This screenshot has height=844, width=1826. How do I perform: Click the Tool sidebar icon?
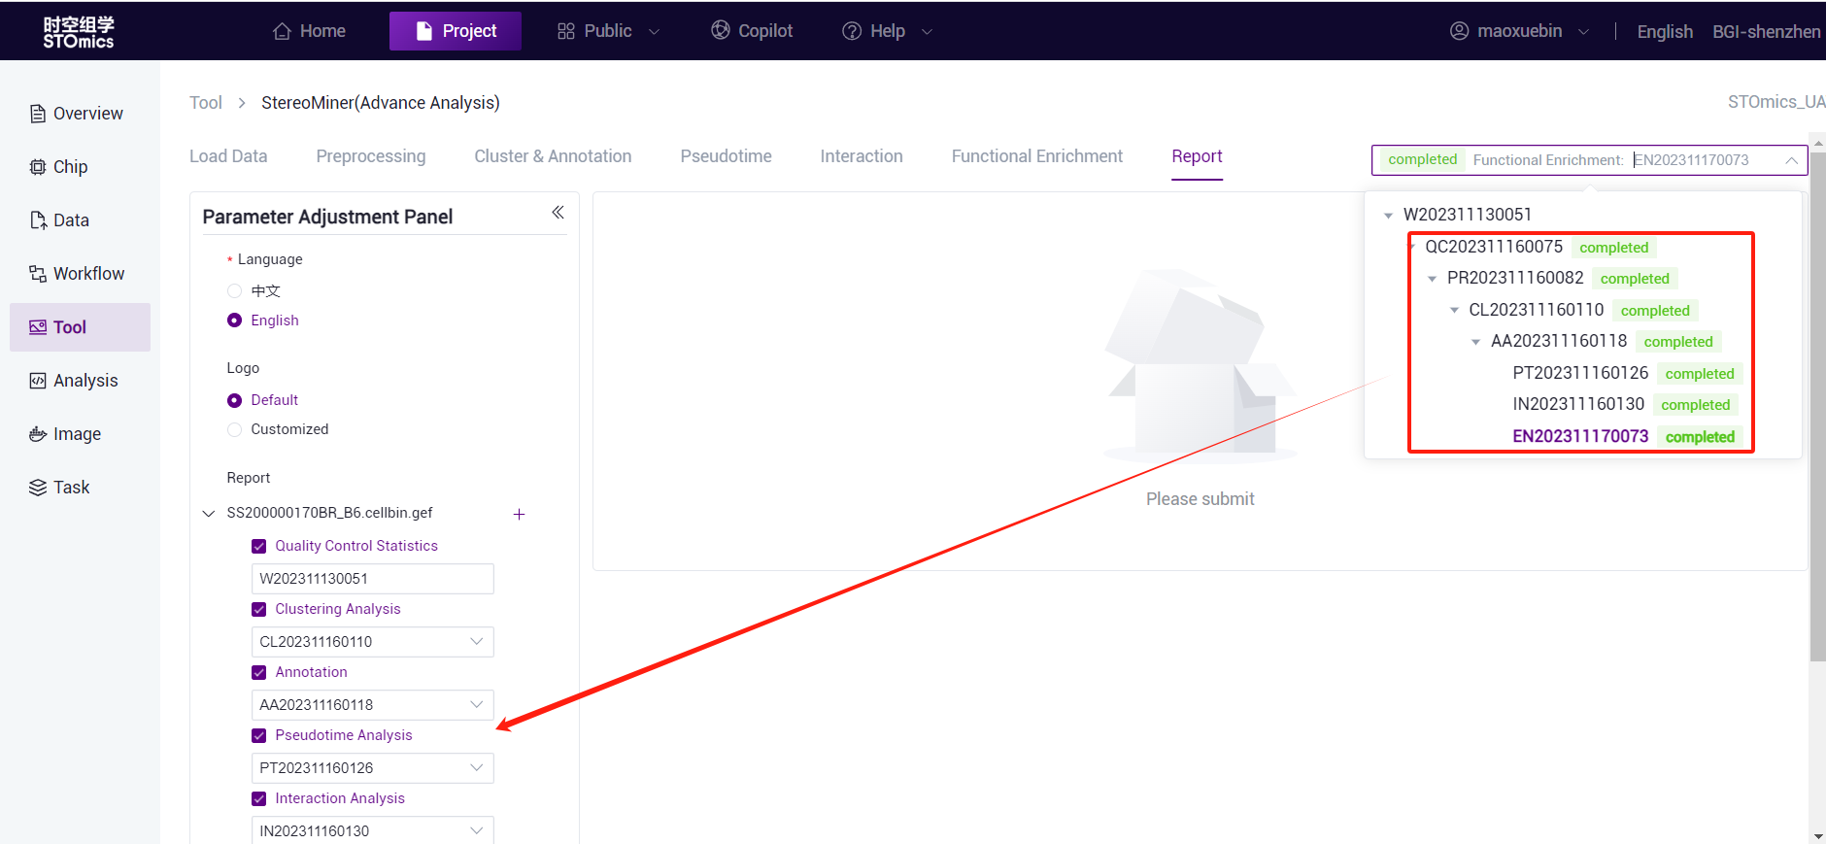tap(38, 327)
